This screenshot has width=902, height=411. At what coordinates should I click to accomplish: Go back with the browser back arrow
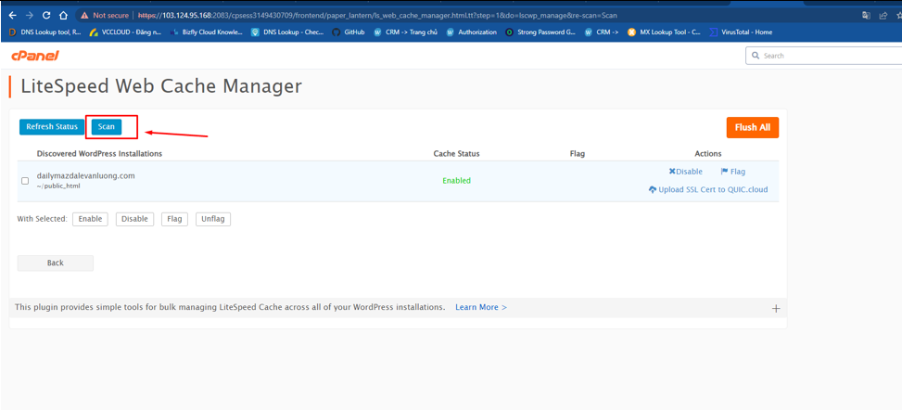pos(12,16)
